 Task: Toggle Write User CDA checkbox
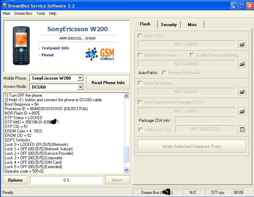point(141,130)
